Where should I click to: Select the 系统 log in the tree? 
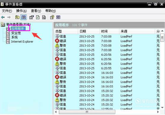click(x=15, y=37)
